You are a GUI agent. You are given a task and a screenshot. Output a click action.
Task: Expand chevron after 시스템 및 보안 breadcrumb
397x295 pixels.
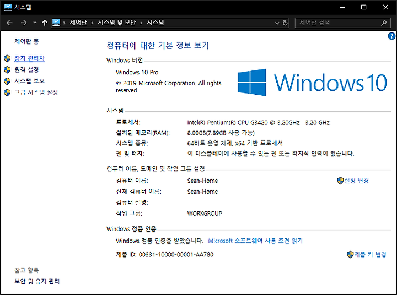(x=141, y=23)
